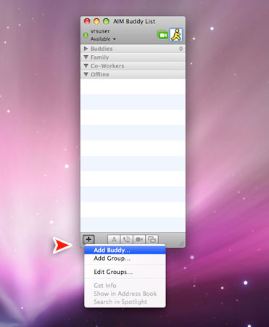Click the AIM Buddy List window title
The image size is (269, 327).
pos(134,22)
